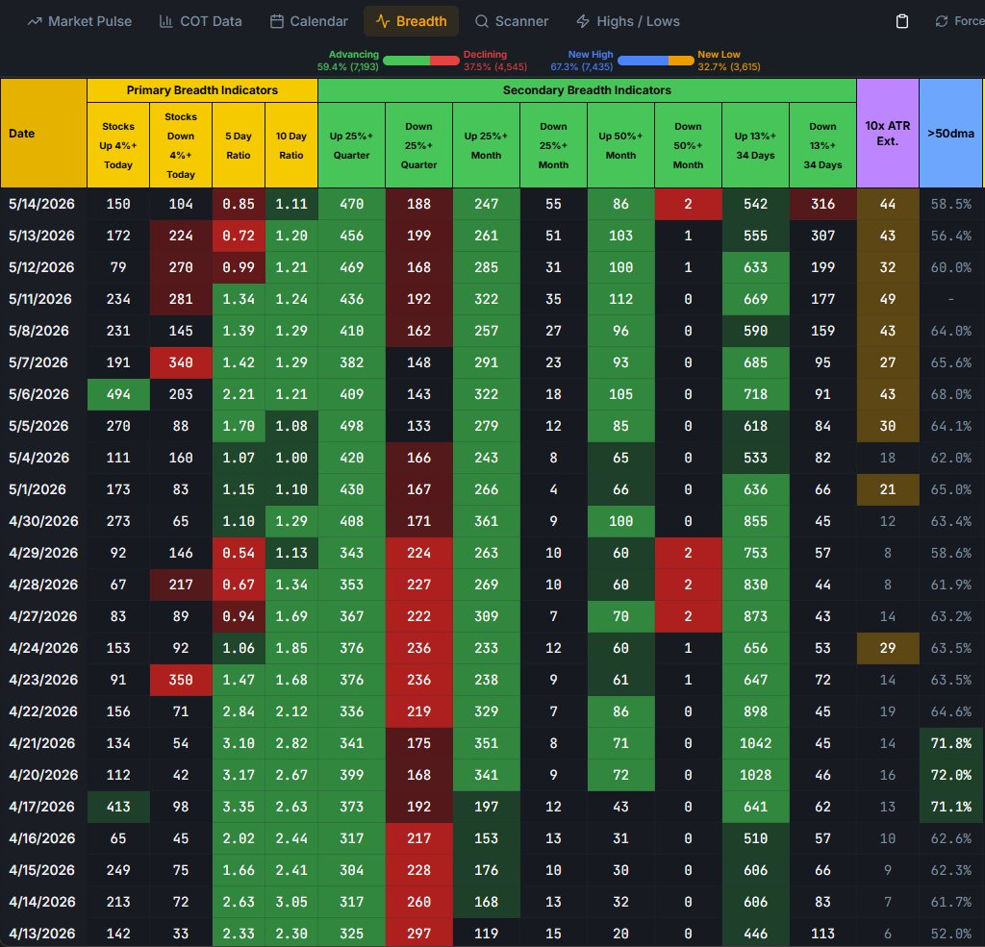Click the 3.05 ten-day ratio cell

click(x=291, y=902)
